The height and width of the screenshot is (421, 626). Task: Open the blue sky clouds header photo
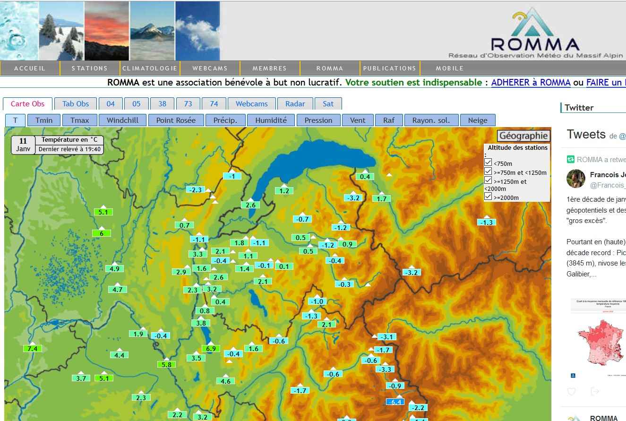[x=197, y=31]
